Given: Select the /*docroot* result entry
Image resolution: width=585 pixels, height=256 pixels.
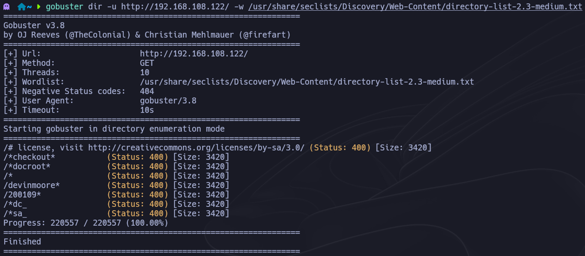Looking at the screenshot, I should [x=27, y=166].
